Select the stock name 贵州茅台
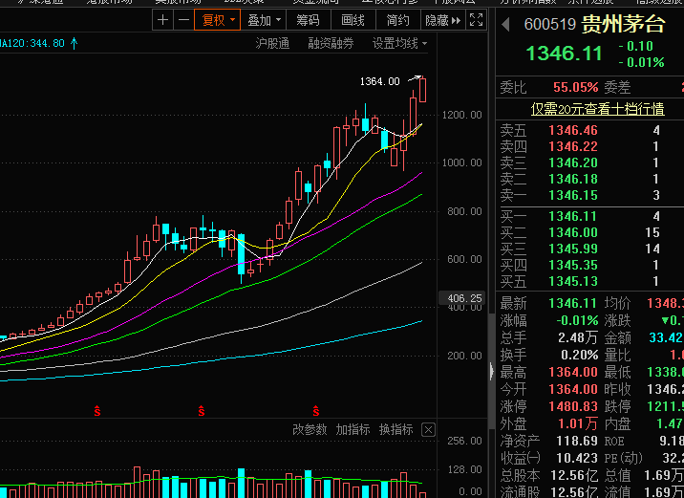 tap(624, 24)
